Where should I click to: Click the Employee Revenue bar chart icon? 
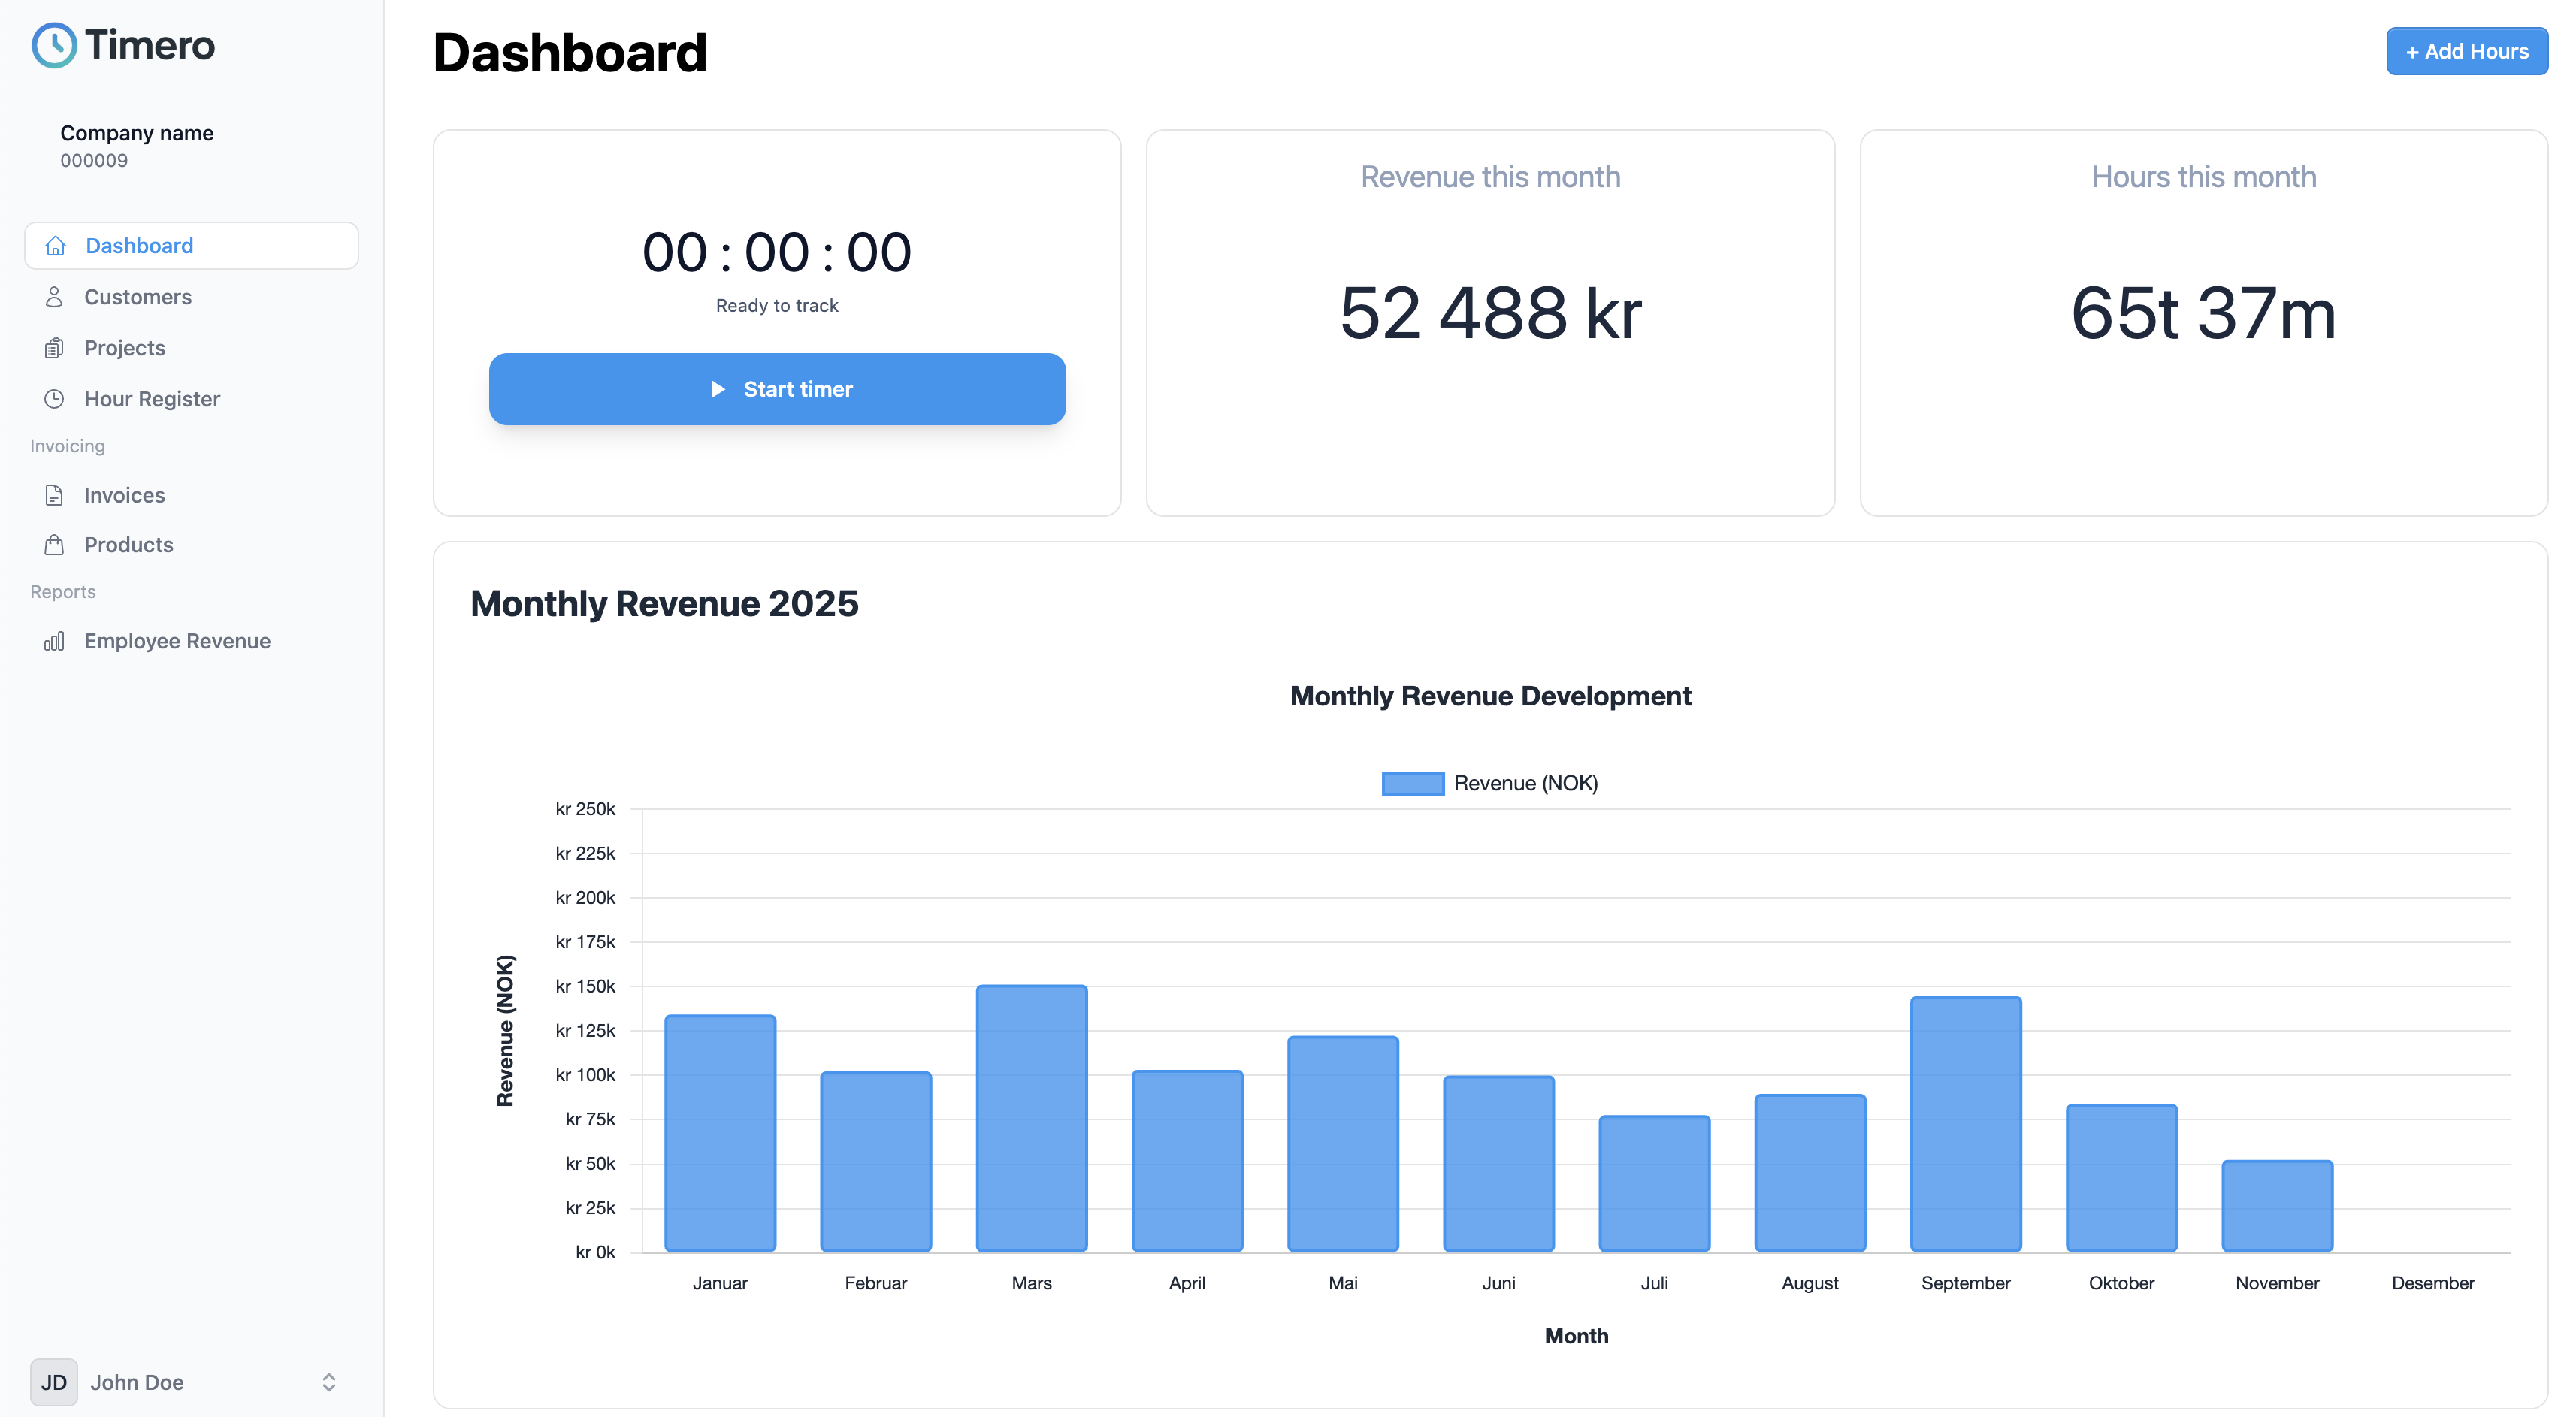point(54,641)
